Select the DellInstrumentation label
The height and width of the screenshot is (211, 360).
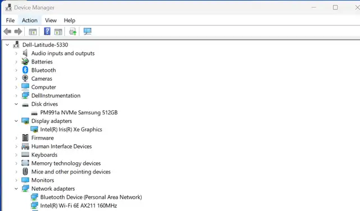click(x=56, y=95)
